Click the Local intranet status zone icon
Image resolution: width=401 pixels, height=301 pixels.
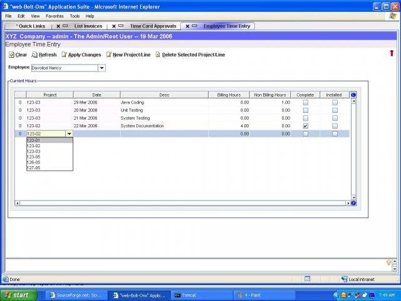[344, 279]
